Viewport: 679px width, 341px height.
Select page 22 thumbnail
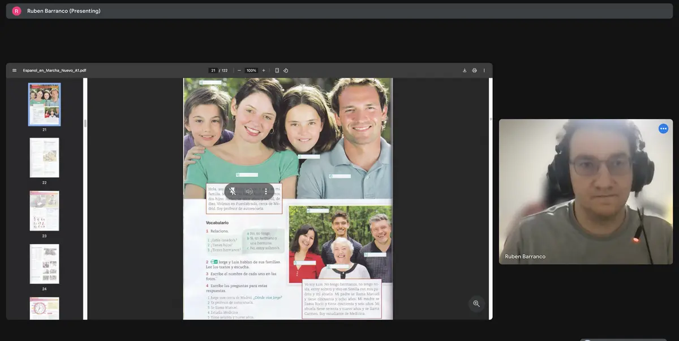44,157
